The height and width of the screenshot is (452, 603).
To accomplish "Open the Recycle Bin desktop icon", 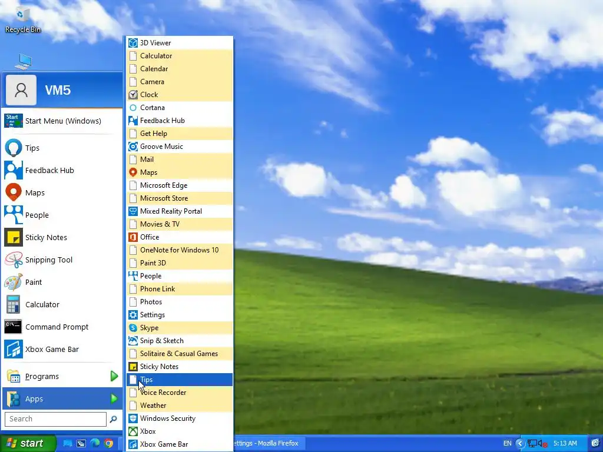I will coord(23,20).
